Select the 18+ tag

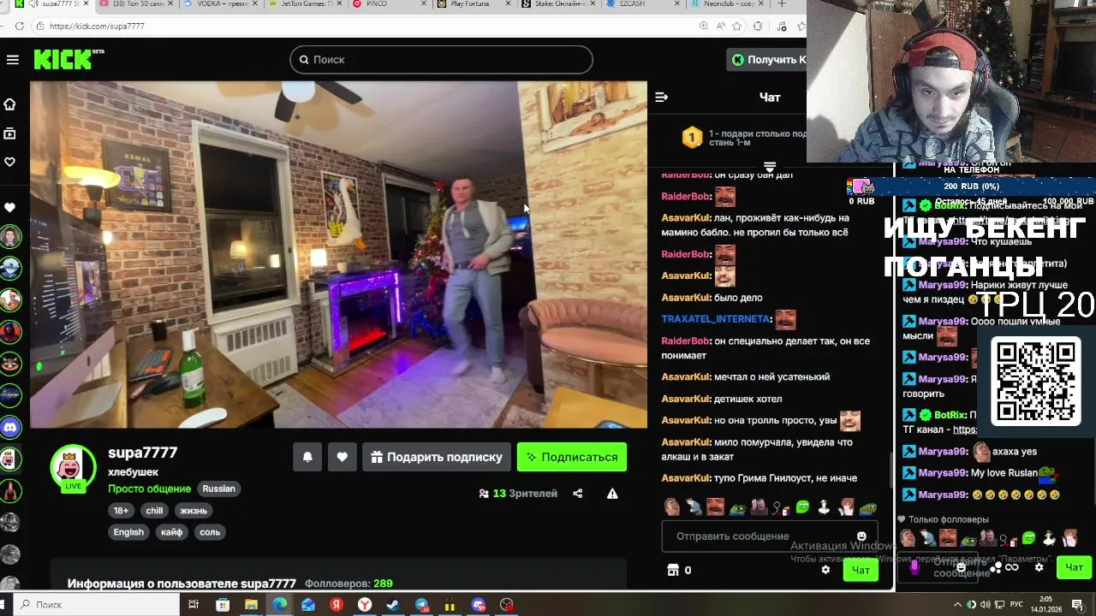point(121,511)
